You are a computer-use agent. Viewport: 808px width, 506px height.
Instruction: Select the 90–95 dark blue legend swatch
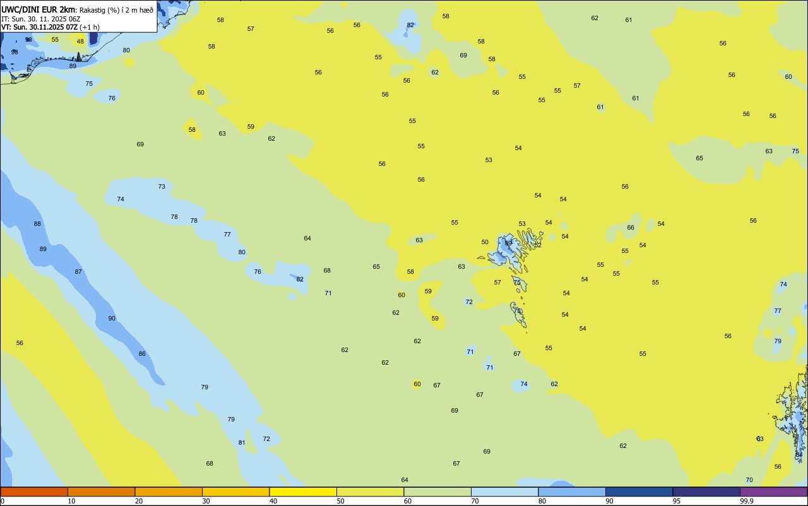coord(639,491)
